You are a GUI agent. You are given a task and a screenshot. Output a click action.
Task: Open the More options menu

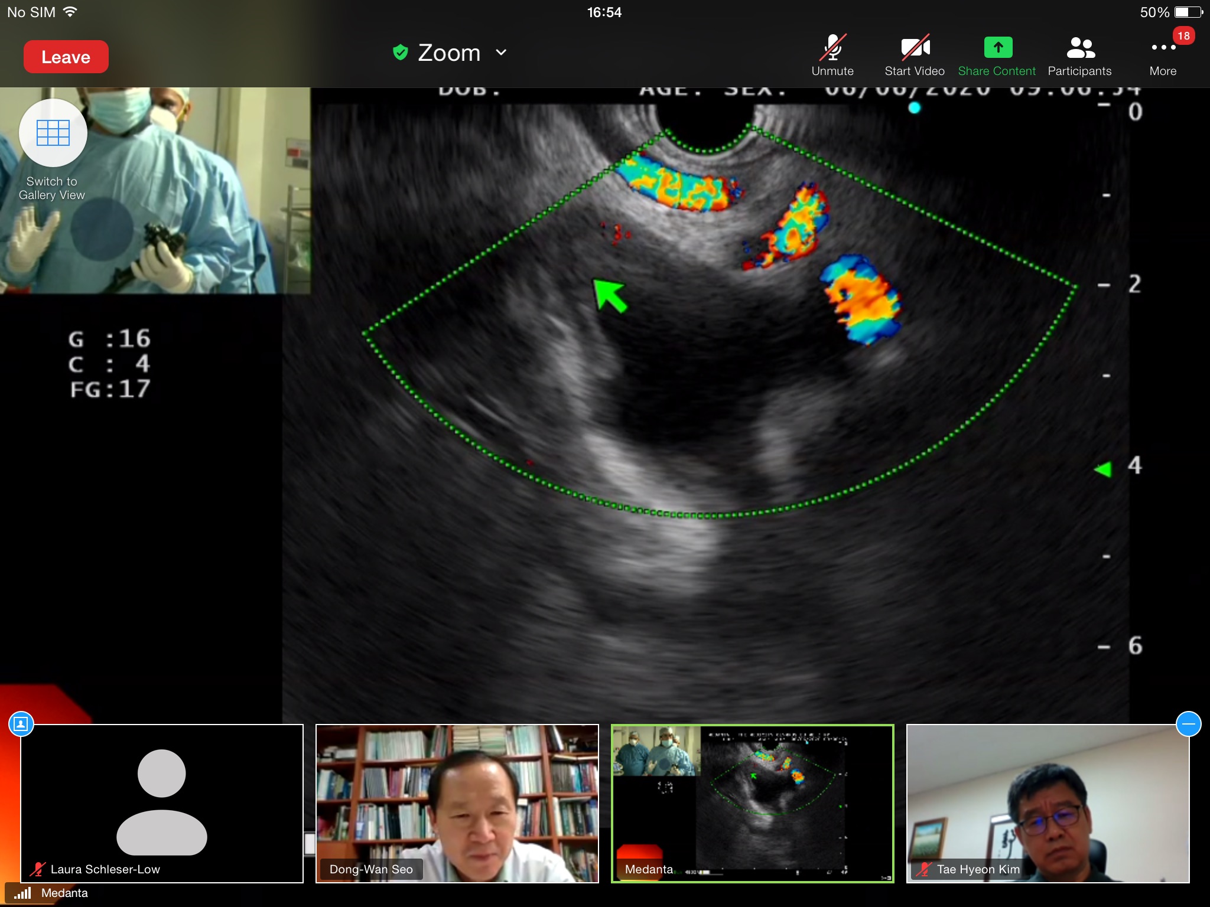(1163, 55)
